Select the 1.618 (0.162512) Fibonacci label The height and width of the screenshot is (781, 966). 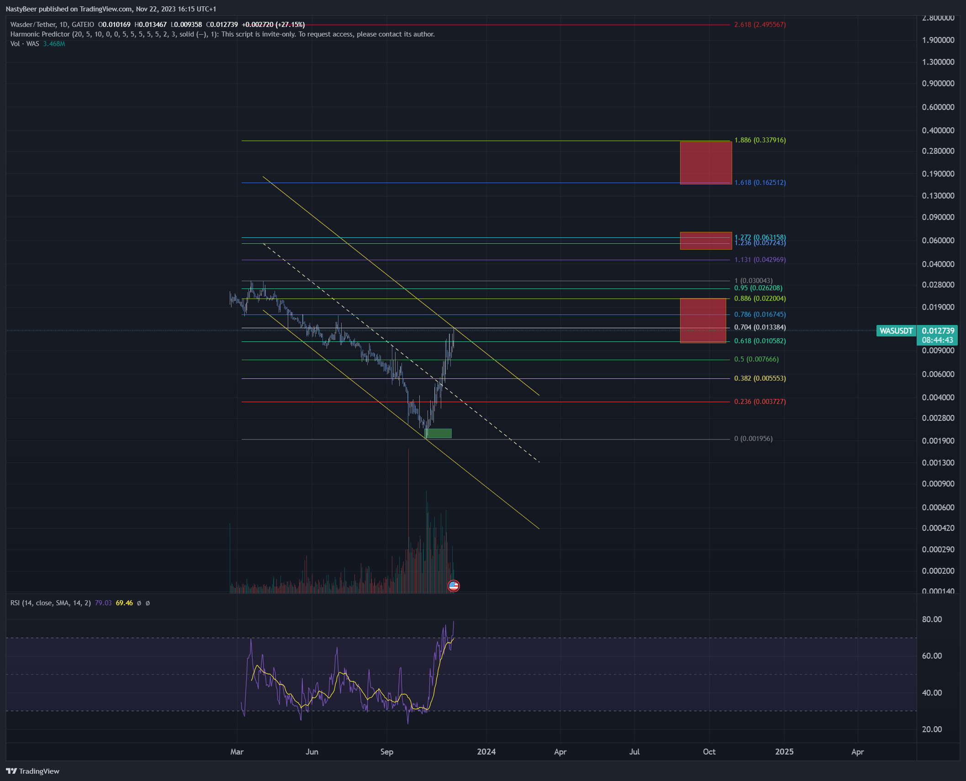[760, 183]
